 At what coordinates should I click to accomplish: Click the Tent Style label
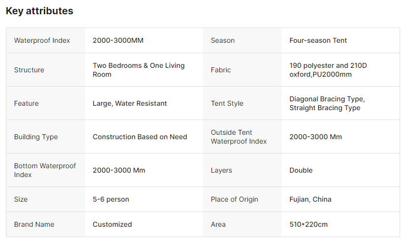(227, 103)
